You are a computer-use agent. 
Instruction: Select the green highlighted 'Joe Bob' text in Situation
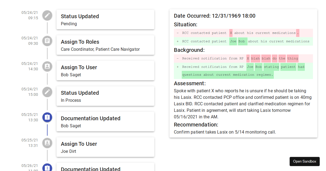(238, 41)
